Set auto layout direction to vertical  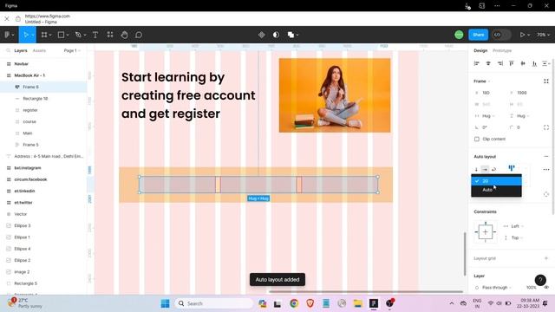(x=476, y=169)
